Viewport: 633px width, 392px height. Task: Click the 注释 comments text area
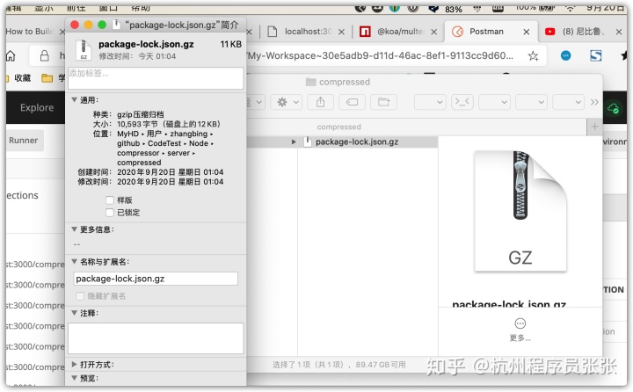coord(156,338)
